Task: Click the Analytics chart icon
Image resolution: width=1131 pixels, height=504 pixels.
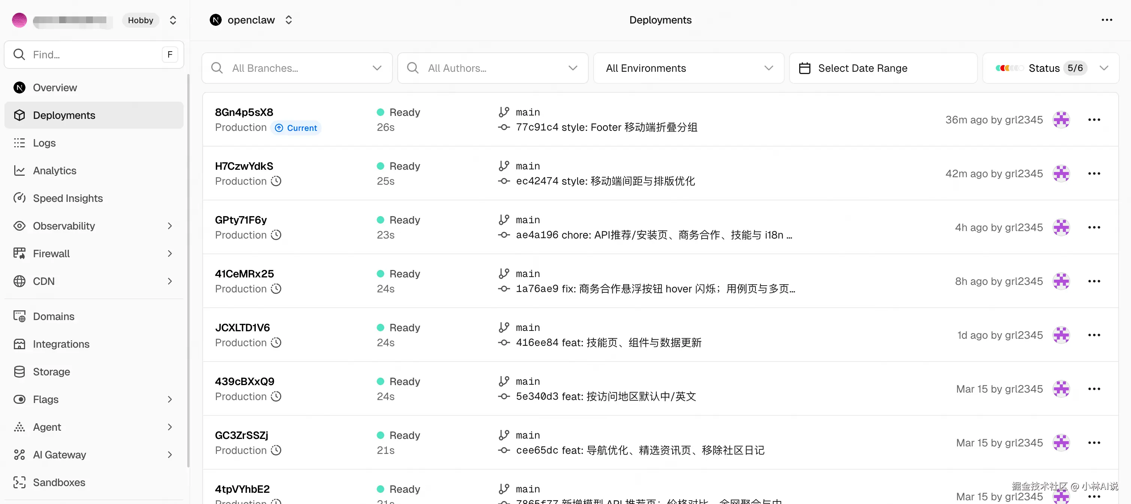Action: pos(19,170)
